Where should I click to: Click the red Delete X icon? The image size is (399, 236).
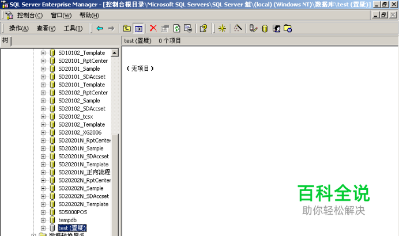(x=153, y=28)
